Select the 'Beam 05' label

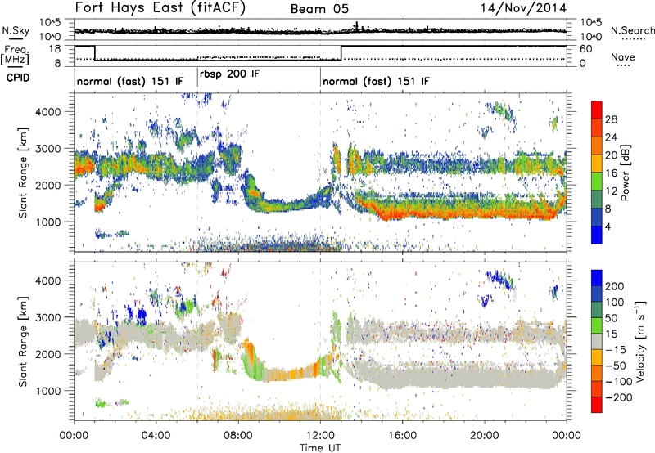point(319,9)
